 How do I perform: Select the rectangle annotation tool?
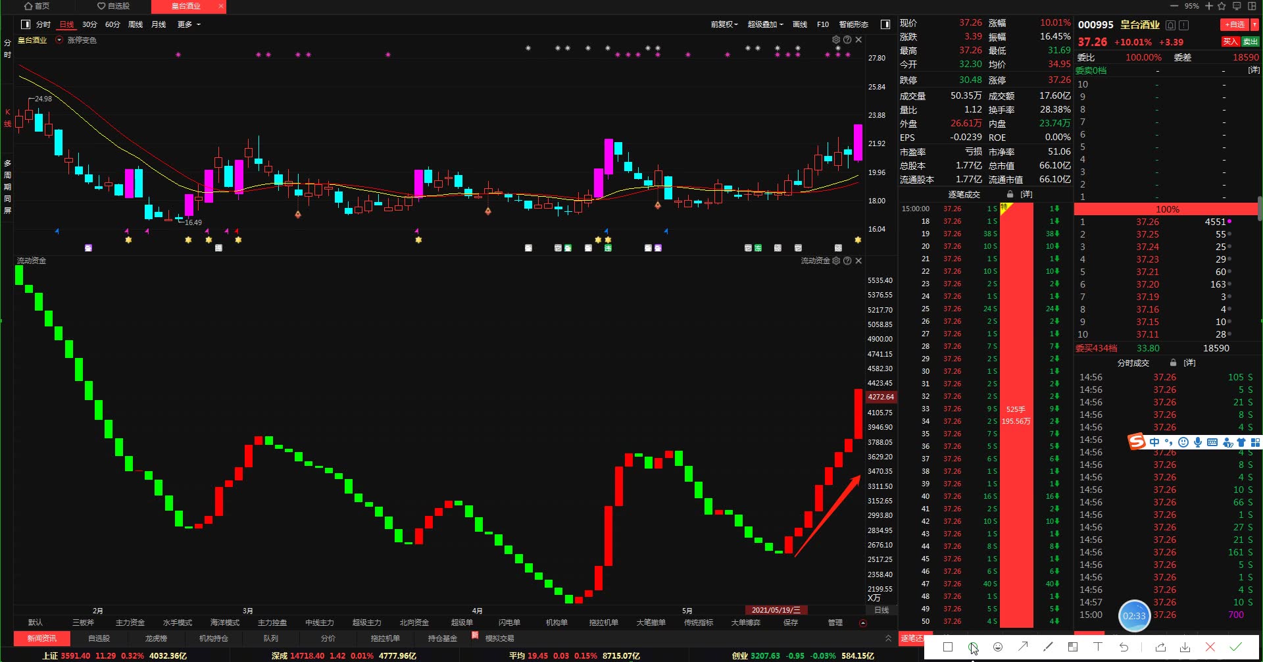[948, 647]
